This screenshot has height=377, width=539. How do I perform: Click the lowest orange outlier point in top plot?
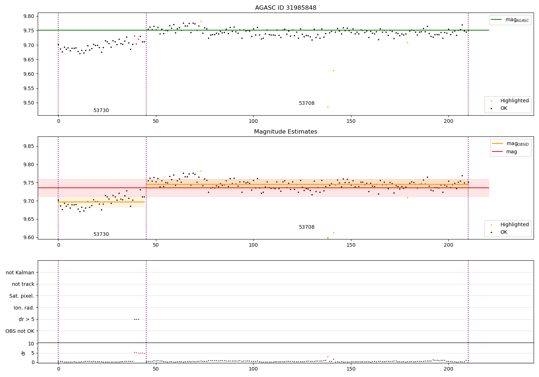[x=328, y=107]
